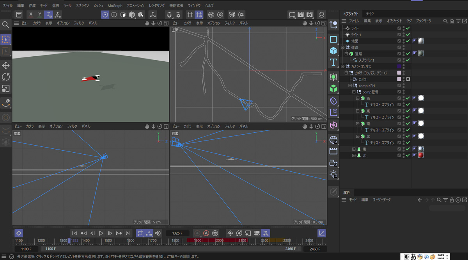Click the red material tag on 北
The image size is (468, 260).
pos(421,155)
